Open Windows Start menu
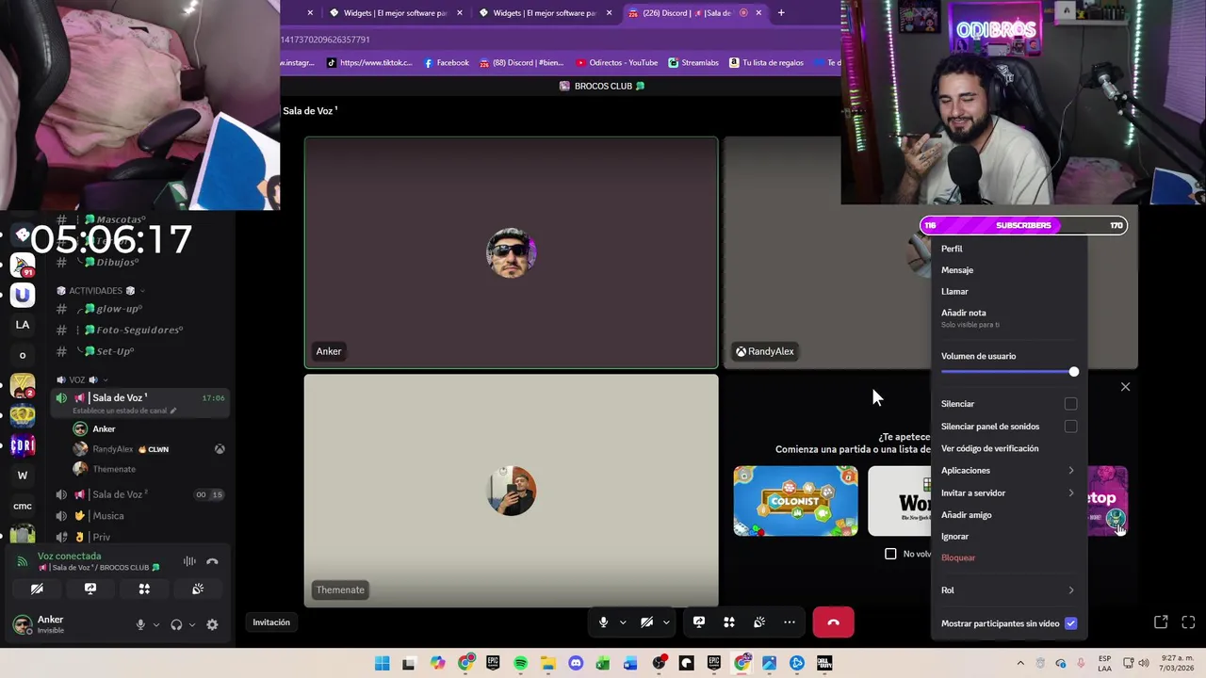Image resolution: width=1206 pixels, height=678 pixels. (x=383, y=663)
